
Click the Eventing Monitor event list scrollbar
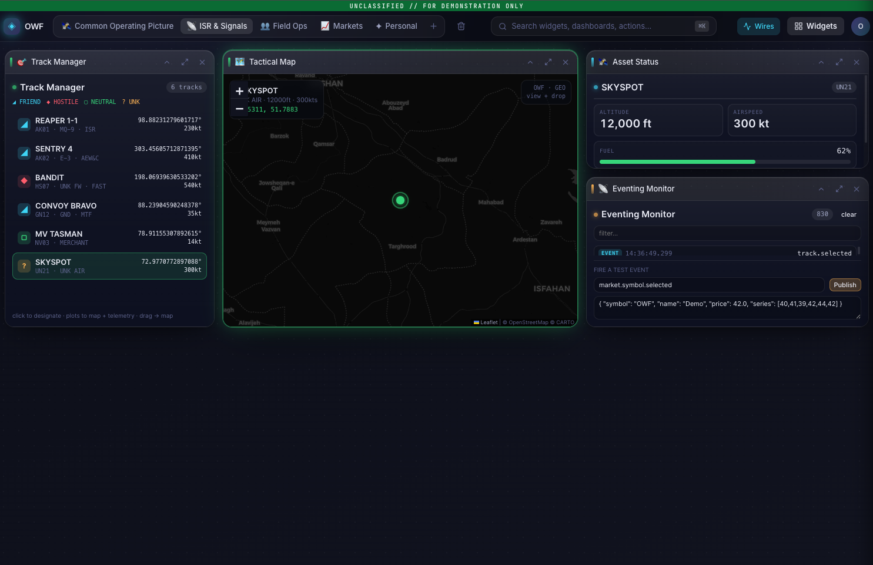[859, 251]
